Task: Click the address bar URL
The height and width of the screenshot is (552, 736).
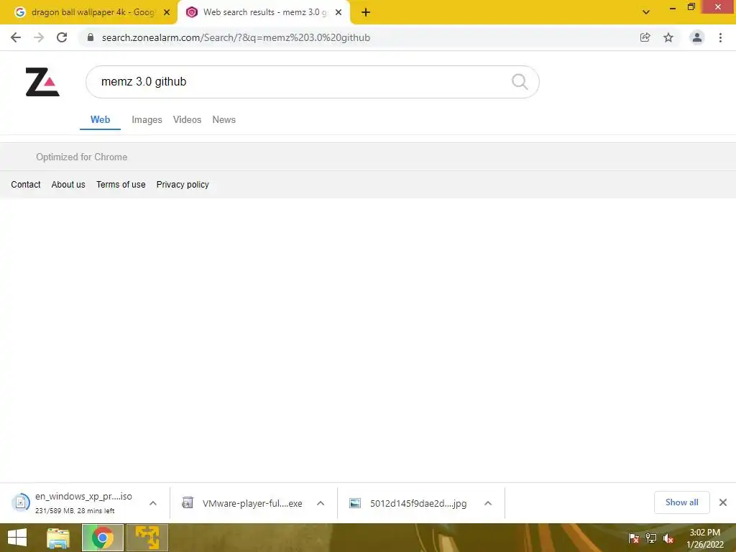Action: coord(236,37)
